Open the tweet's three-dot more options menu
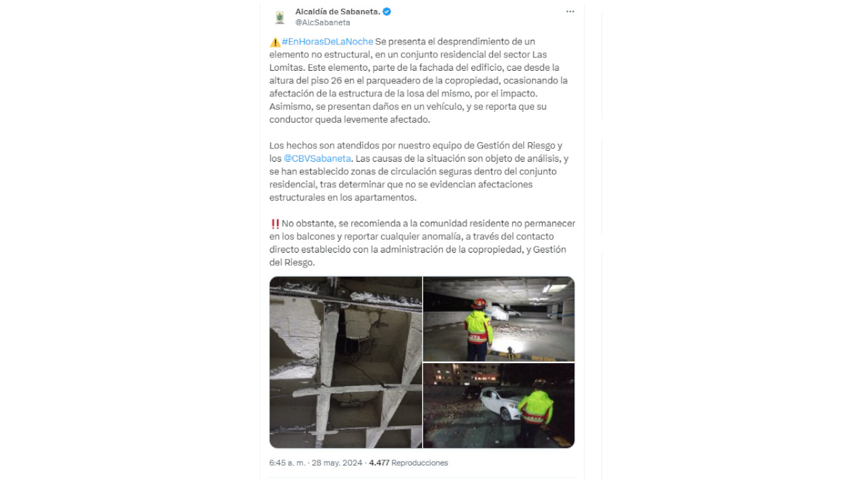The height and width of the screenshot is (485, 863). (x=570, y=11)
